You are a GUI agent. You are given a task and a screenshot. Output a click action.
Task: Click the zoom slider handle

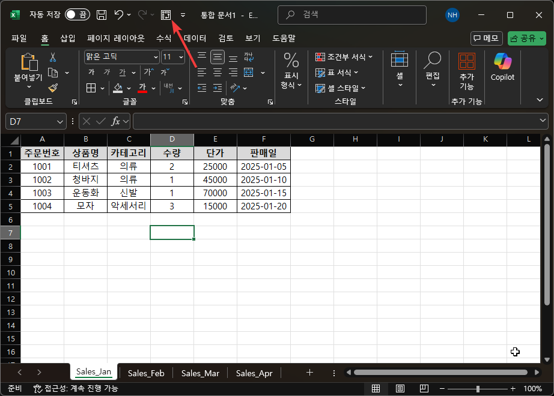478,389
